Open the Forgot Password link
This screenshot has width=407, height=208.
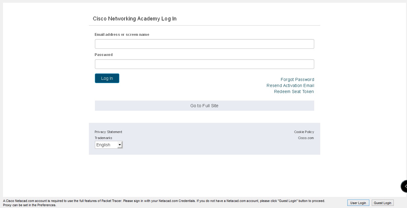pyautogui.click(x=297, y=79)
